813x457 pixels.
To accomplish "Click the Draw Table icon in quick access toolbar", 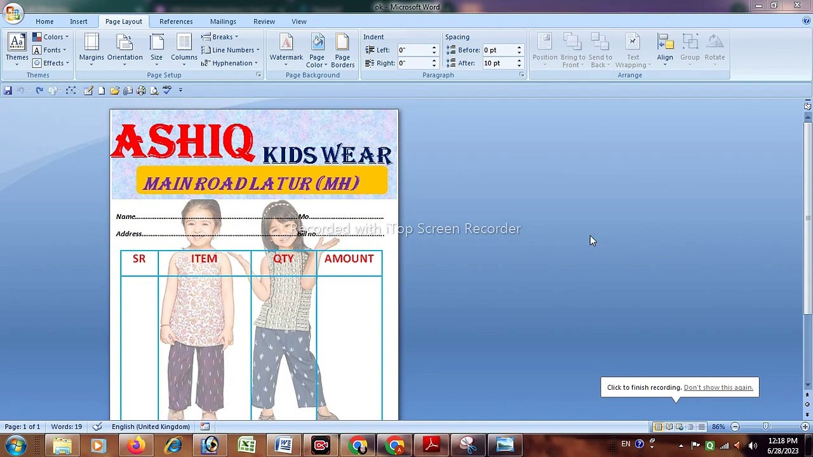I will pos(88,91).
